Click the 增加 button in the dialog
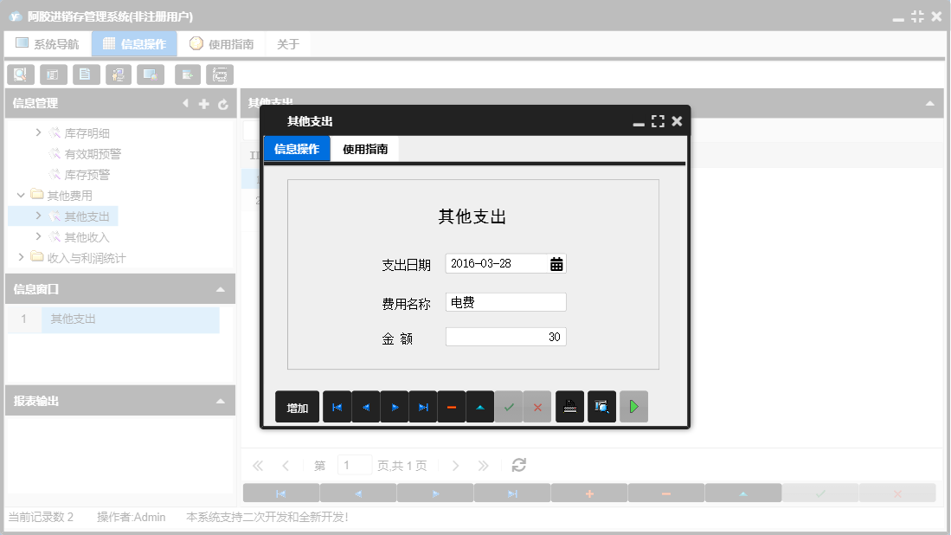 tap(297, 406)
